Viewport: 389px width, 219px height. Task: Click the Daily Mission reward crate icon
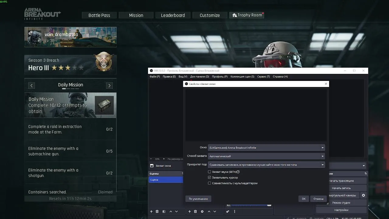coord(104,105)
